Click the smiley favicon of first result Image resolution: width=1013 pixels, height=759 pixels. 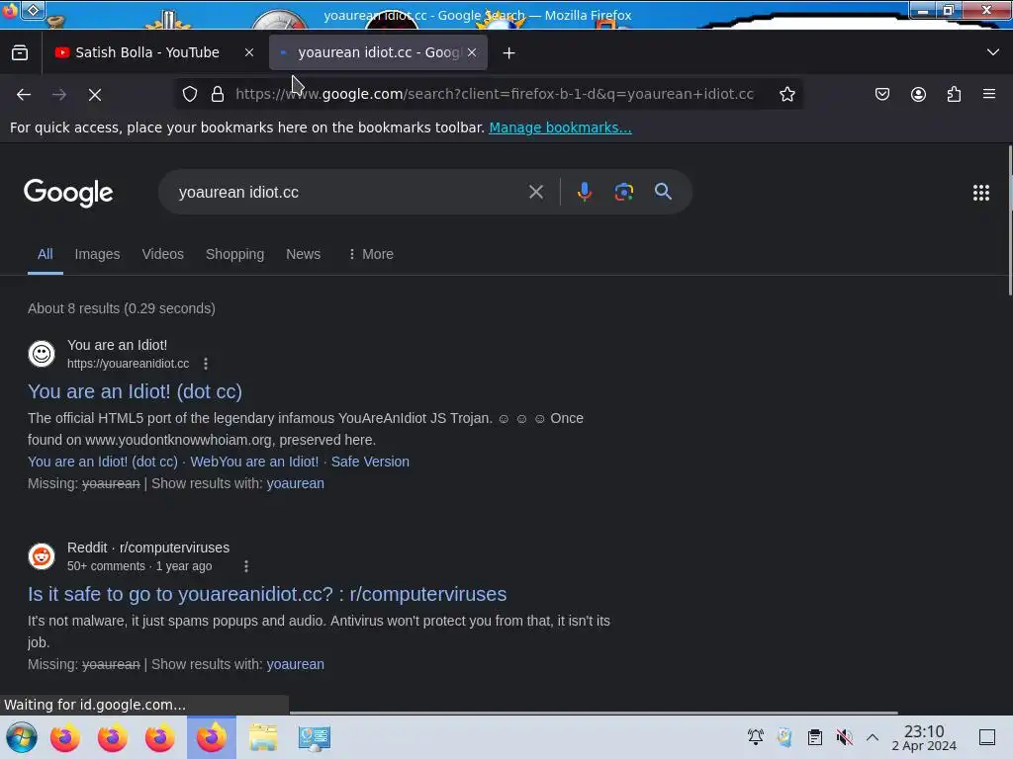42,354
